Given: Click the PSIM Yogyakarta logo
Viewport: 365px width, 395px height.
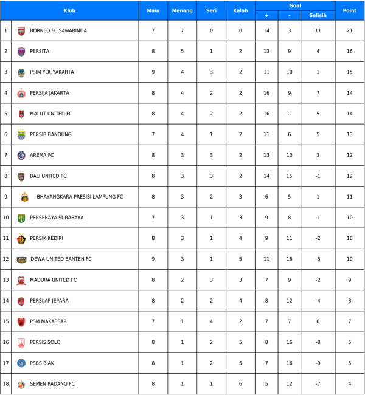Looking at the screenshot, I should point(21,72).
